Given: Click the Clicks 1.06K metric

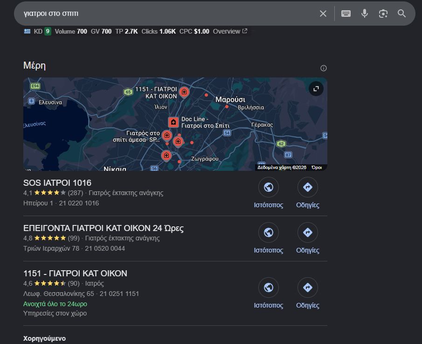Looking at the screenshot, I should tap(159, 32).
